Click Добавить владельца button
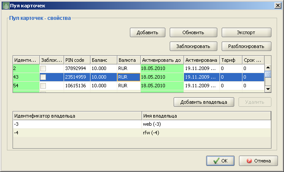This screenshot has width=284, height=172. 204,102
